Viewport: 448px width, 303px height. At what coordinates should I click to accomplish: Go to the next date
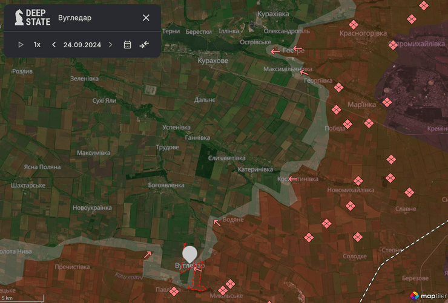(x=110, y=44)
